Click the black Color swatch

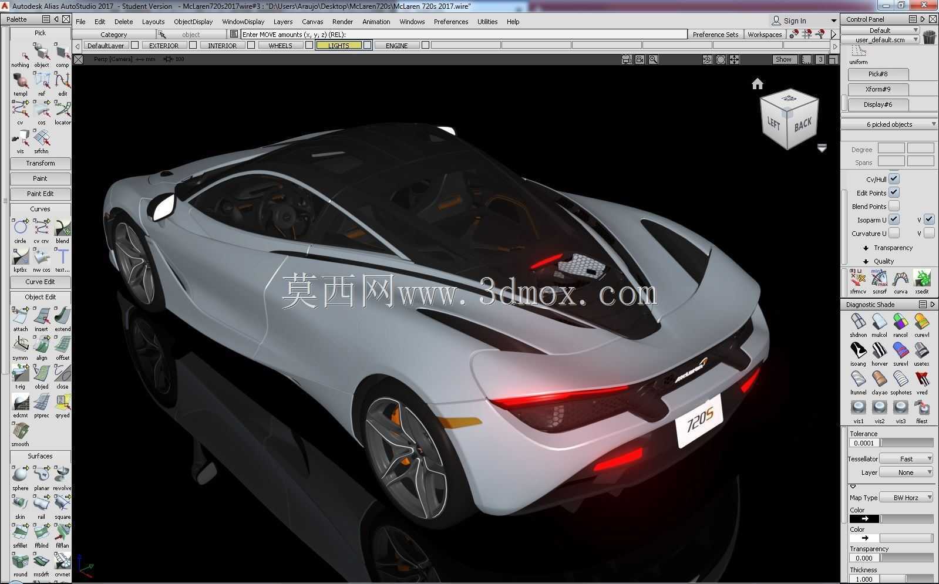click(x=864, y=519)
